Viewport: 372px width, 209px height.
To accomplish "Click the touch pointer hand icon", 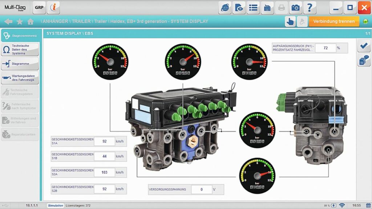I will 290,21.
